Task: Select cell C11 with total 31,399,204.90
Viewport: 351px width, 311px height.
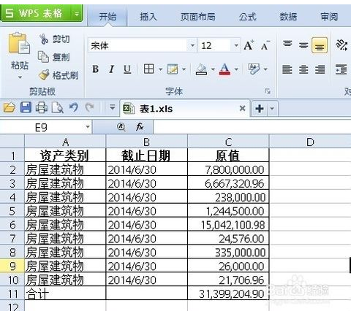Action: pos(228,293)
